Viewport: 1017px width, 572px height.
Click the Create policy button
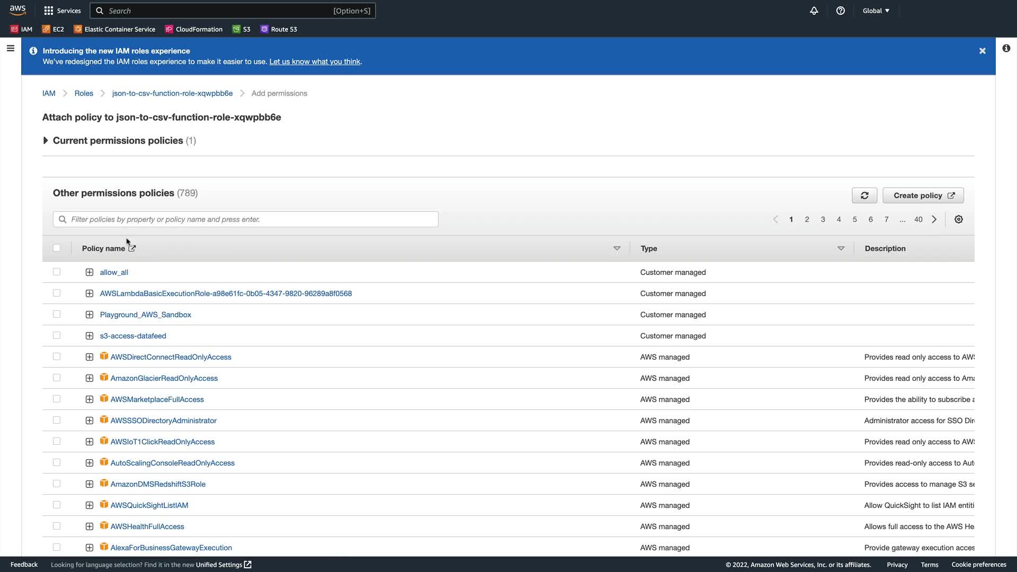(923, 195)
